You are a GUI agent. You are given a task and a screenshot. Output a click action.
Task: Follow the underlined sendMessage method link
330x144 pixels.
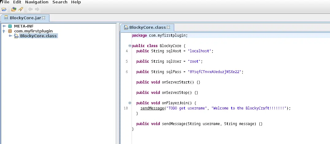click(x=152, y=108)
